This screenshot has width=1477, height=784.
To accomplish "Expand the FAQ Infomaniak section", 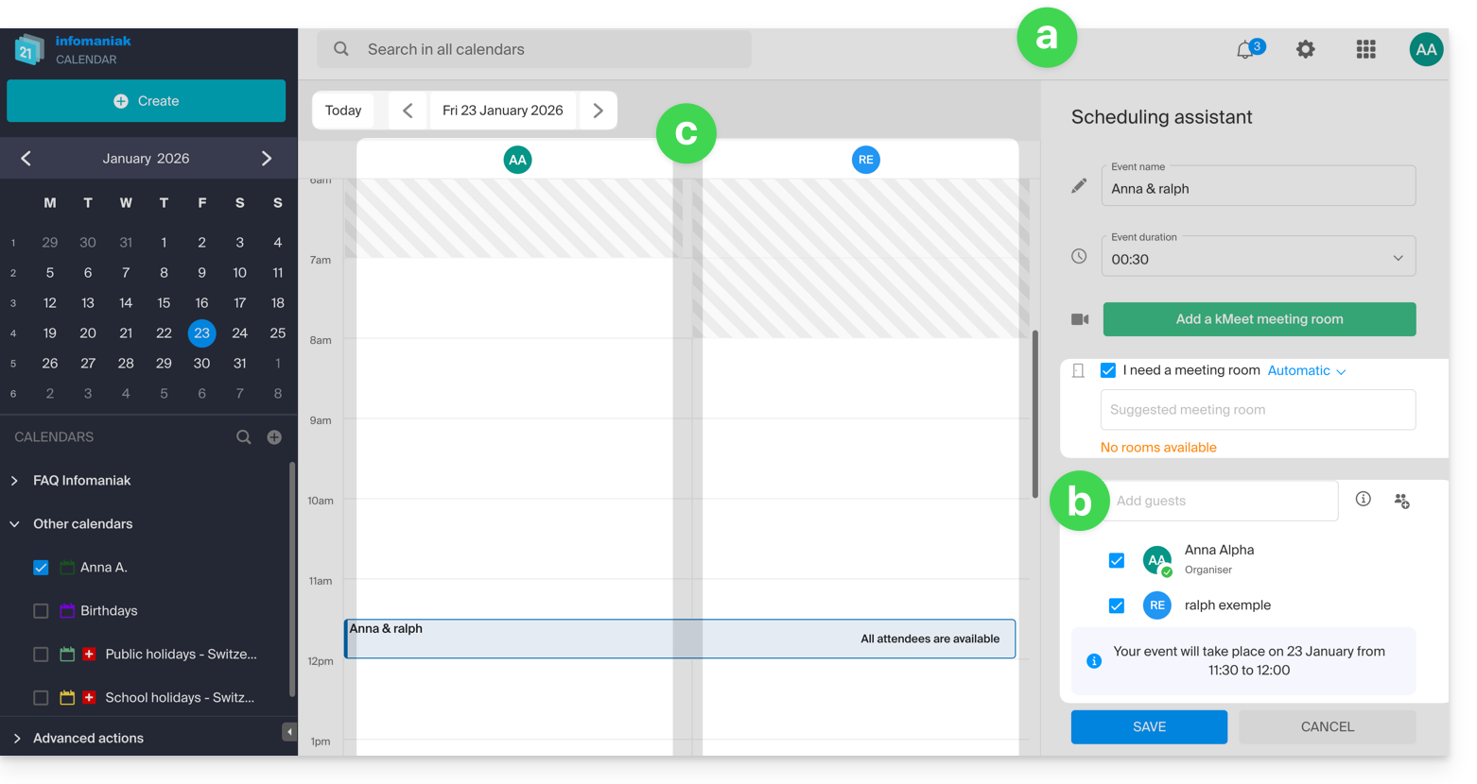I will [x=15, y=481].
